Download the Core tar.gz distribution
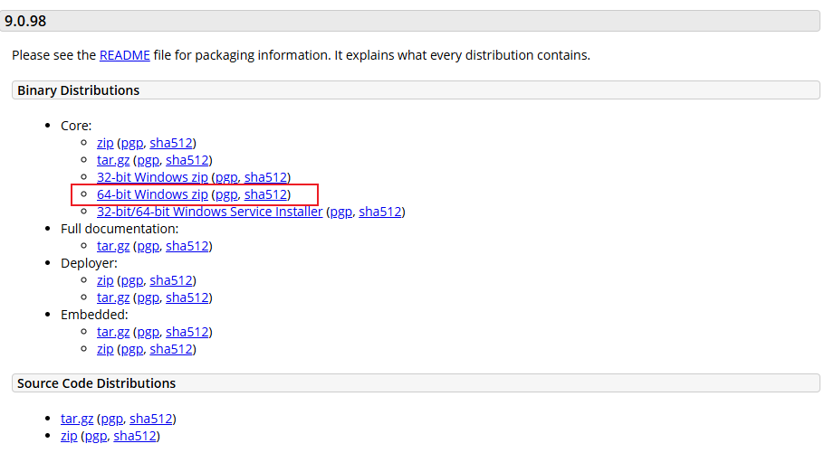Viewport: 834px width, 472px height. [113, 160]
